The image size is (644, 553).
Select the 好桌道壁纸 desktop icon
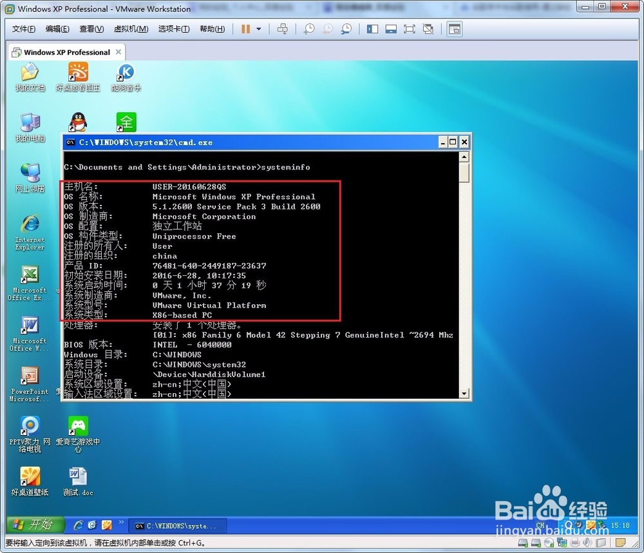30,481
